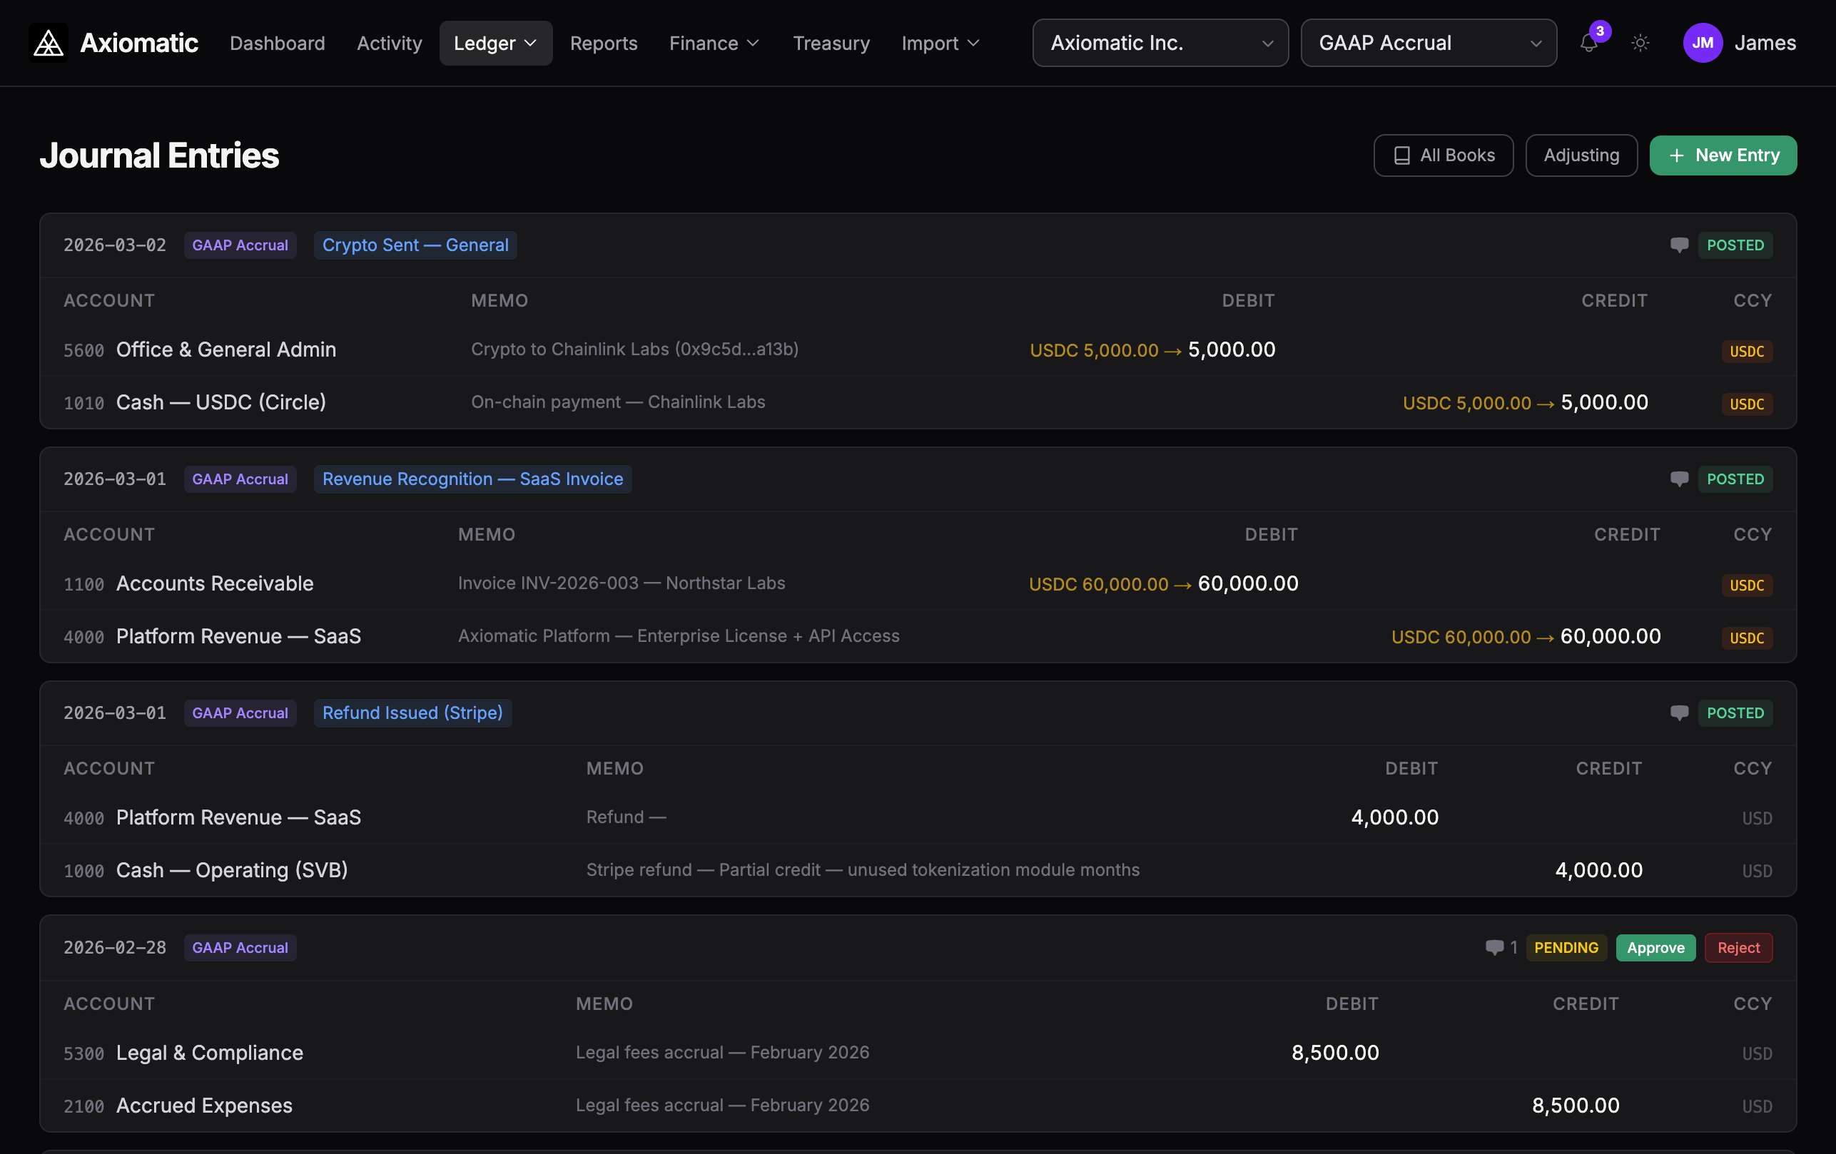Open the notifications bell icon

(x=1588, y=44)
